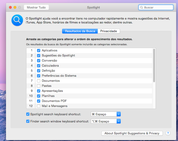The image size is (178, 141).
Task: Click the blue Spotlight magnifier icon
Action: pos(17,20)
